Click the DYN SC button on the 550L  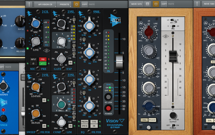(85, 126)
